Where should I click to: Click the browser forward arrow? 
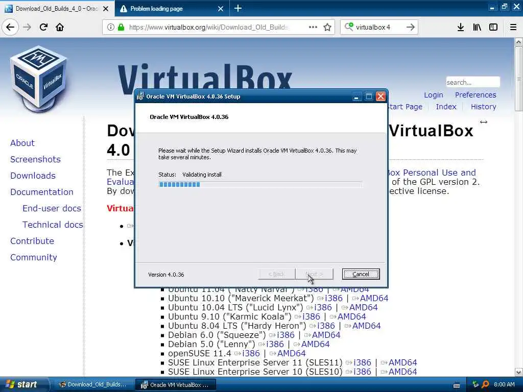pyautogui.click(x=27, y=27)
